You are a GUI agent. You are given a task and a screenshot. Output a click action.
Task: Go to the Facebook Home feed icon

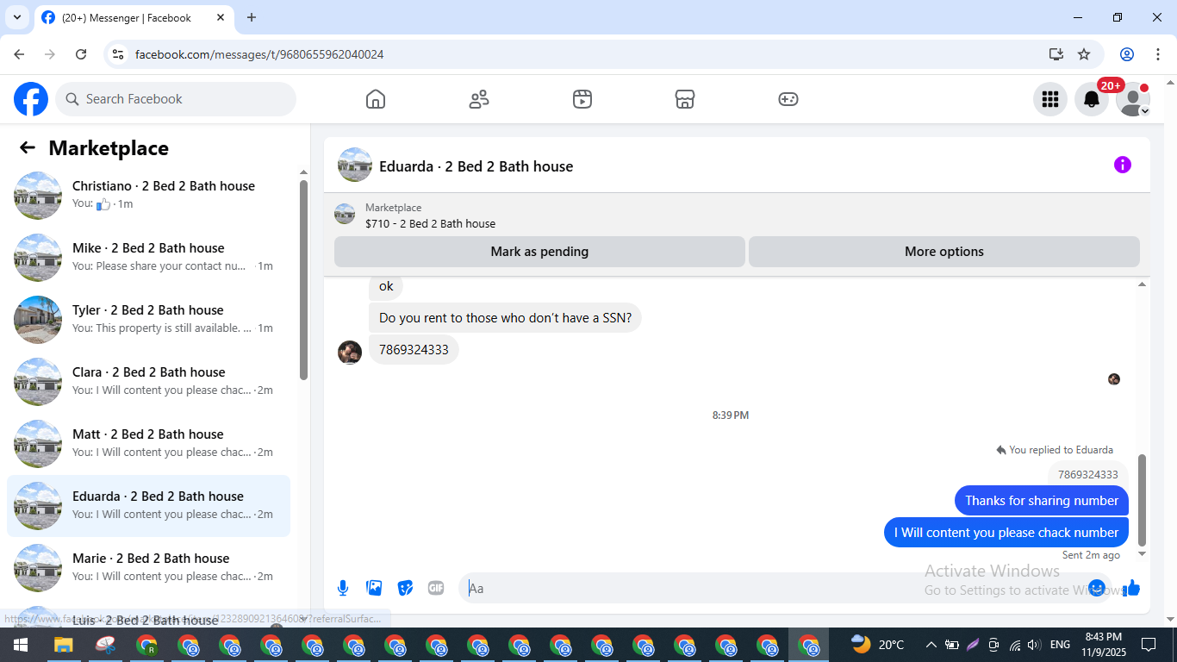(x=376, y=99)
